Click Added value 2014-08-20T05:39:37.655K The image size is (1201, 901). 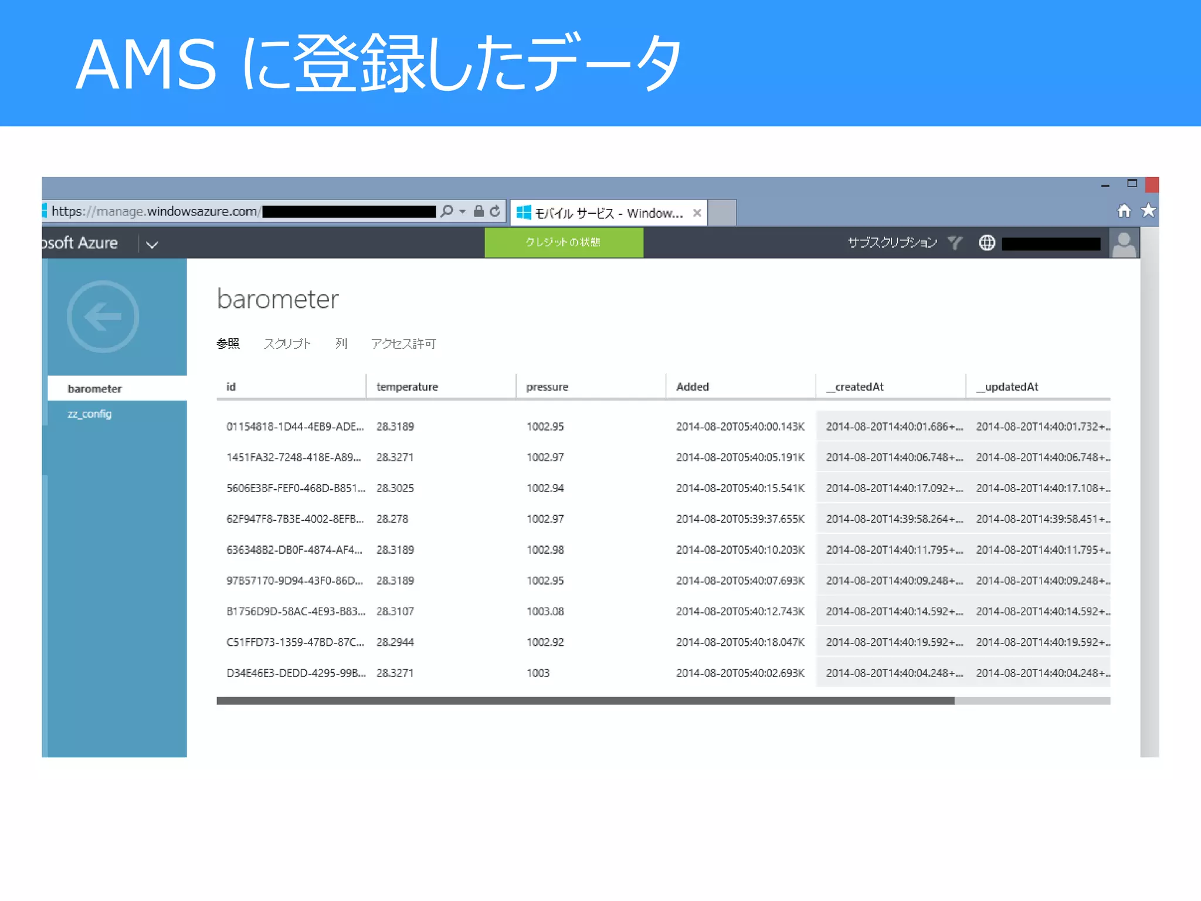coord(741,519)
